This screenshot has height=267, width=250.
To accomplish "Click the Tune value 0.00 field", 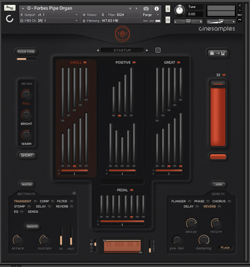I will (195, 14).
